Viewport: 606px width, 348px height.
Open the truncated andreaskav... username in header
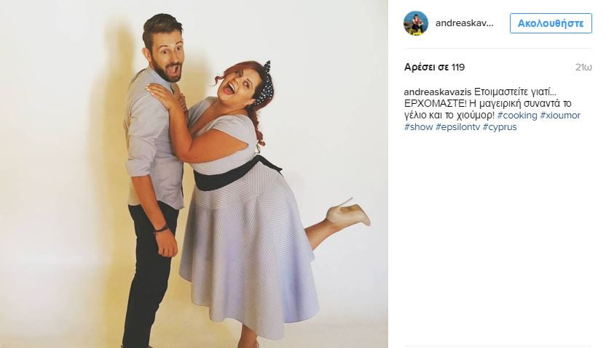click(465, 23)
